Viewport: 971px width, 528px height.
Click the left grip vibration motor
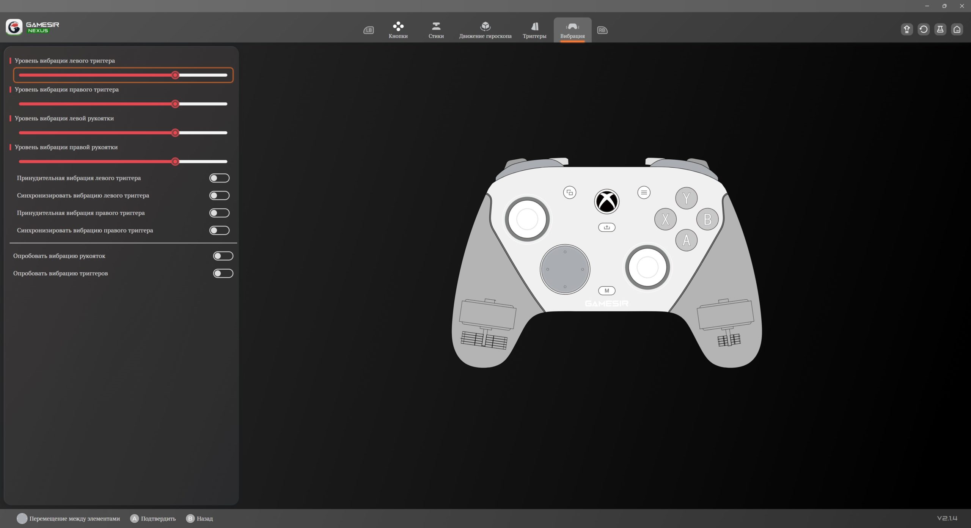click(x=487, y=324)
